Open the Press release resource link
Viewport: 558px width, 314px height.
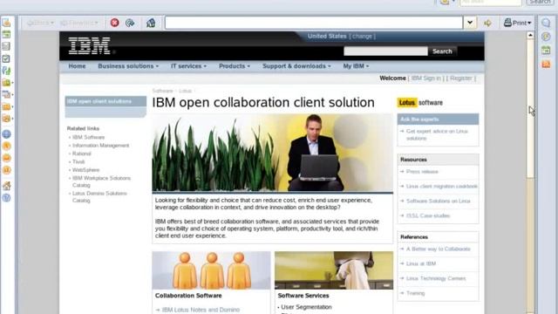(x=422, y=172)
